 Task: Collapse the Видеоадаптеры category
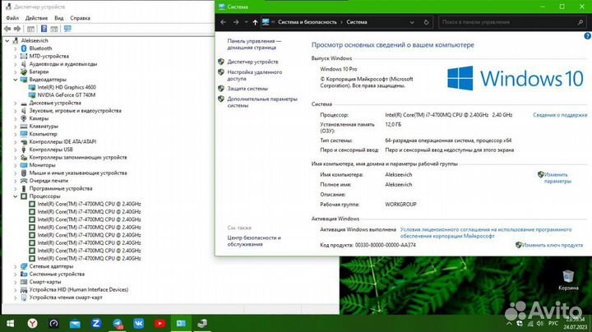pyautogui.click(x=16, y=80)
